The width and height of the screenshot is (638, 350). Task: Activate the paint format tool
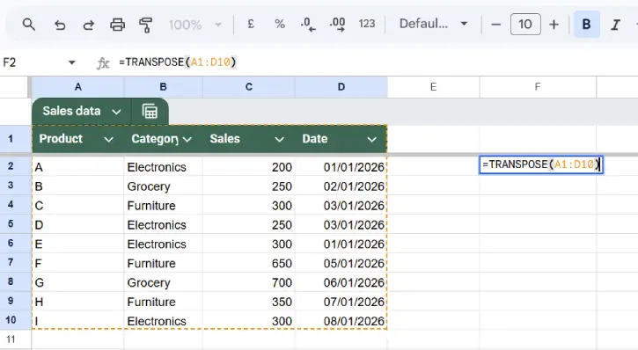(x=146, y=25)
